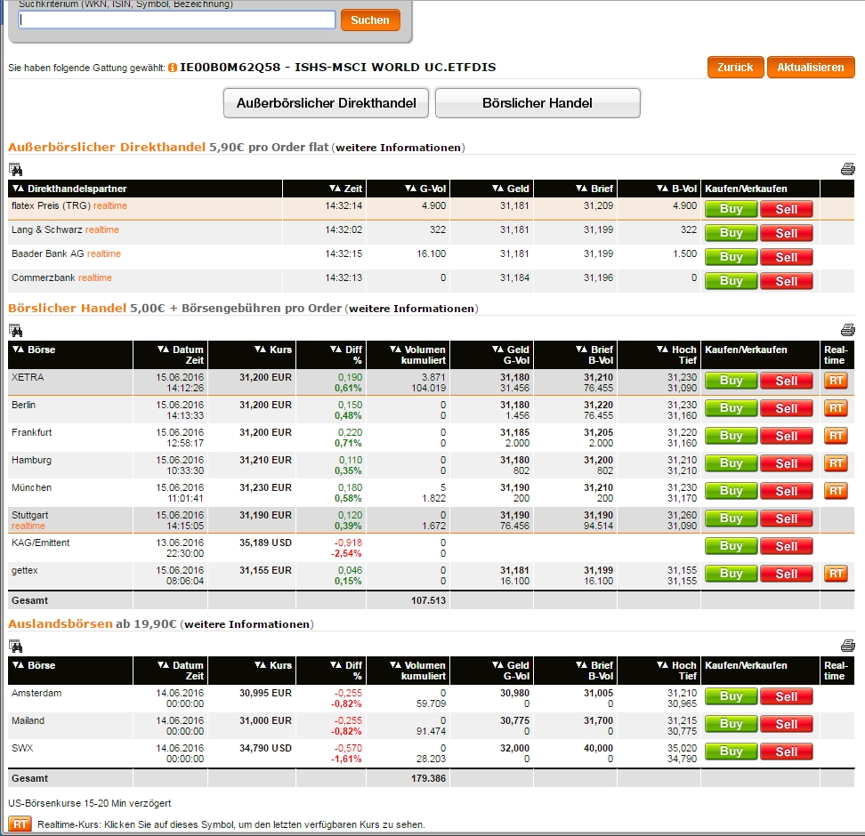
Task: Sell on gettex exchange
Action: pyautogui.click(x=786, y=574)
